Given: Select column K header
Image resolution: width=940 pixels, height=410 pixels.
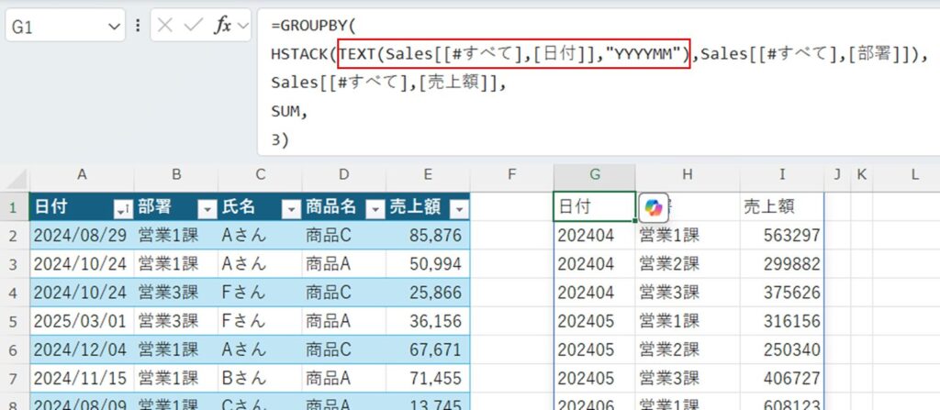Looking at the screenshot, I should tap(861, 174).
